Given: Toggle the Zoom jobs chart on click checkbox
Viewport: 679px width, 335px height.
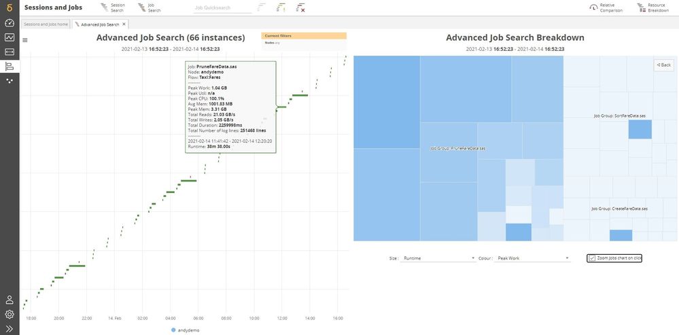Looking at the screenshot, I should point(592,258).
